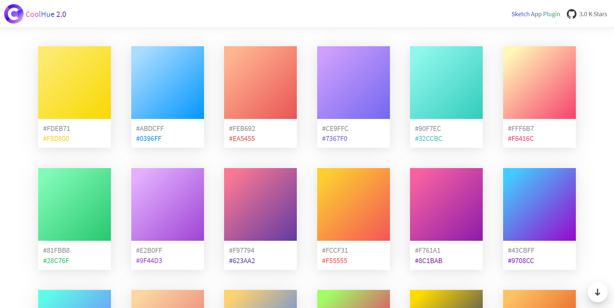Click the CoolHue 2.0 title text
614x308 pixels.
[x=46, y=14]
